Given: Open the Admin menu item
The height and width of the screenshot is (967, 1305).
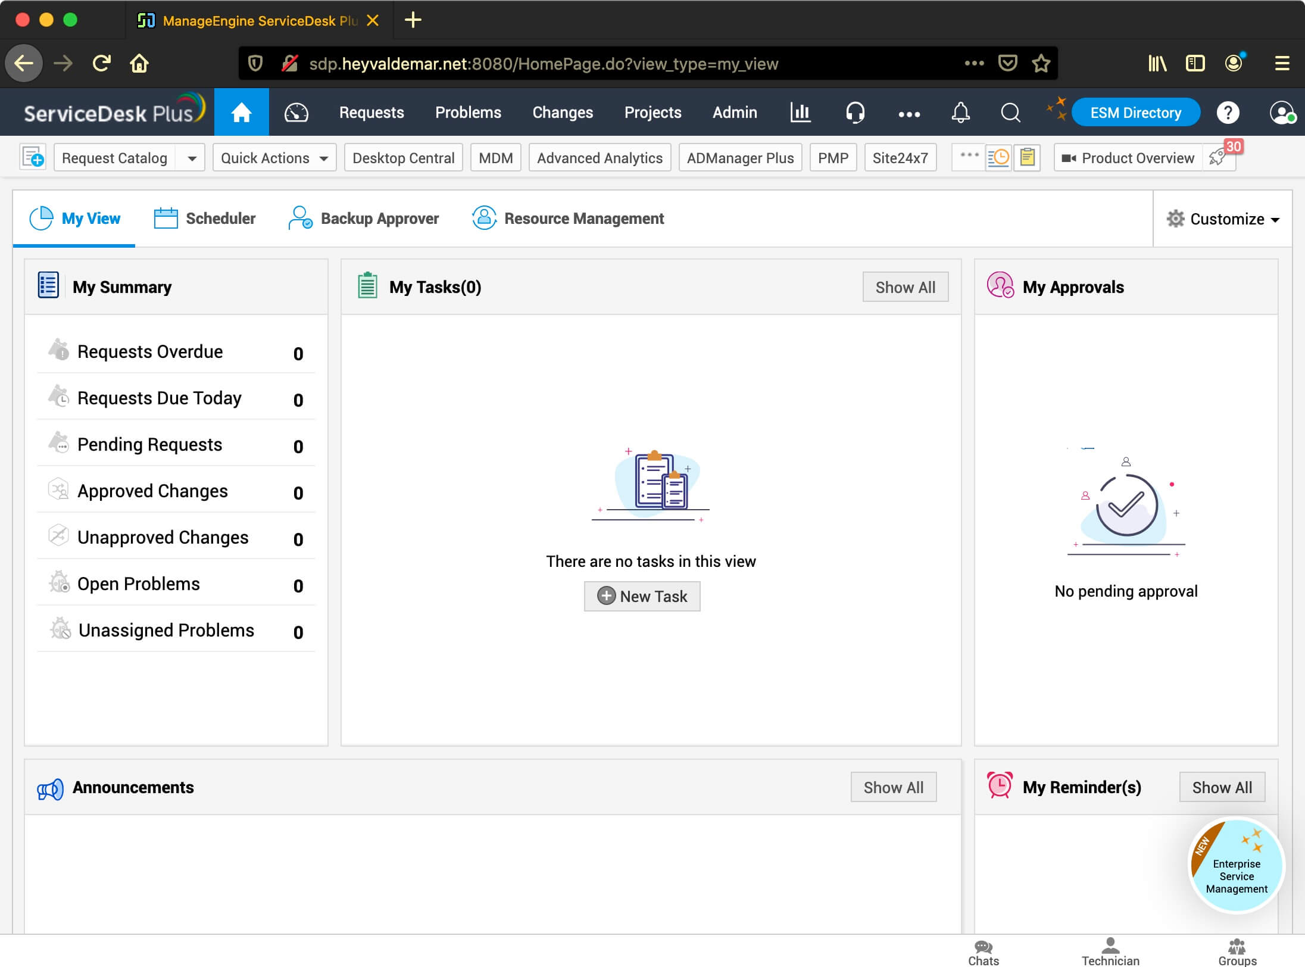Looking at the screenshot, I should click(734, 112).
